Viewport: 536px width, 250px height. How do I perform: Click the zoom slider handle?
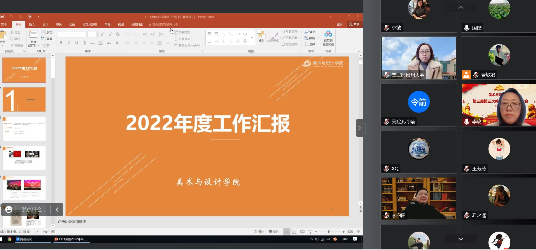329,232
